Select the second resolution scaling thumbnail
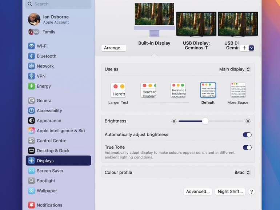This screenshot has width=280, height=210. 148,90
